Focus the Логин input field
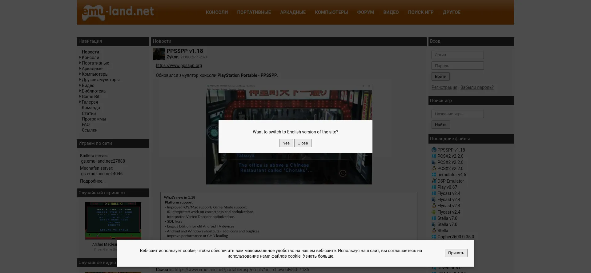The height and width of the screenshot is (273, 591). point(457,55)
